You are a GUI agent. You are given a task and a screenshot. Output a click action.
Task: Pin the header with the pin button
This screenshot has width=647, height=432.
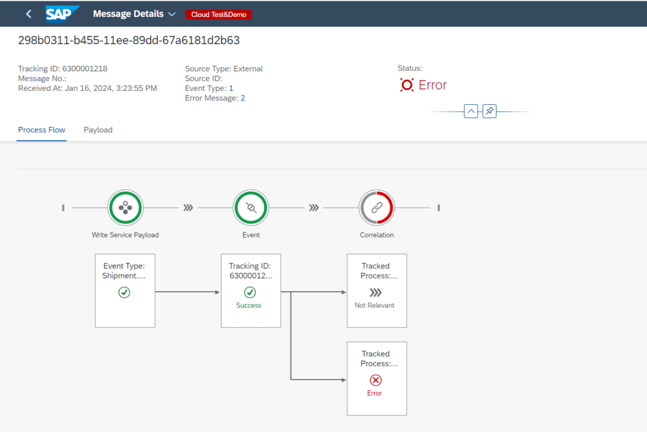point(489,111)
